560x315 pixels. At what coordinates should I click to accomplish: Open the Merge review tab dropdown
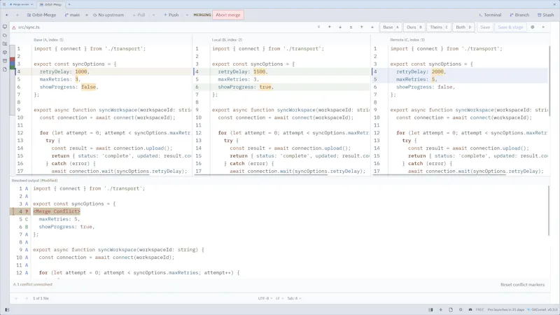(31, 5)
